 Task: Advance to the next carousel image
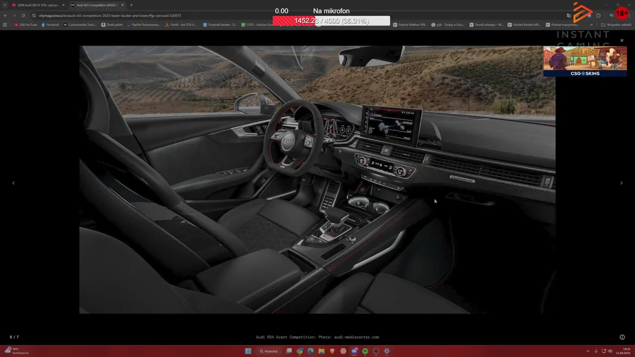click(621, 183)
